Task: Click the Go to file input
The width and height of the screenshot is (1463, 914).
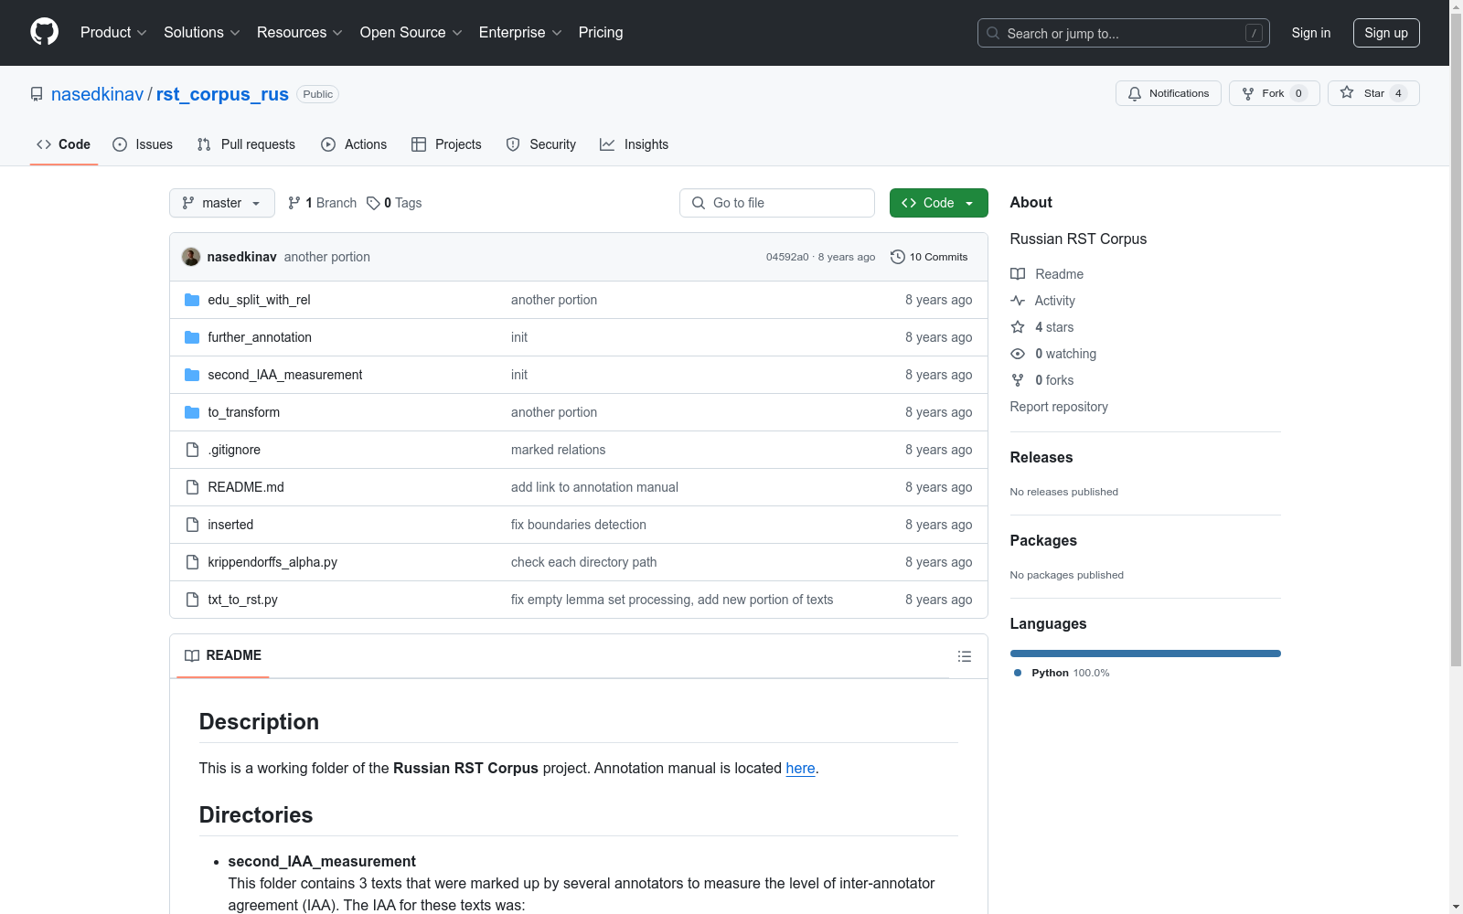Action: 777,203
